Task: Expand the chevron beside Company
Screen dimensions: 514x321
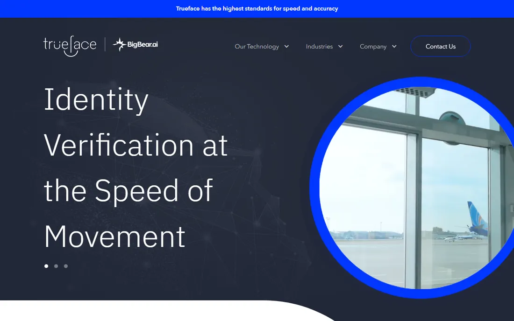Action: point(394,47)
